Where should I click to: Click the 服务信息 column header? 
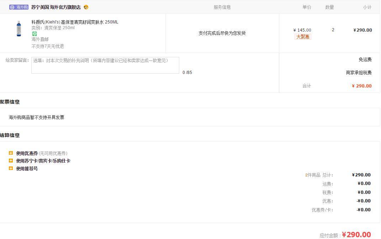(222, 7)
